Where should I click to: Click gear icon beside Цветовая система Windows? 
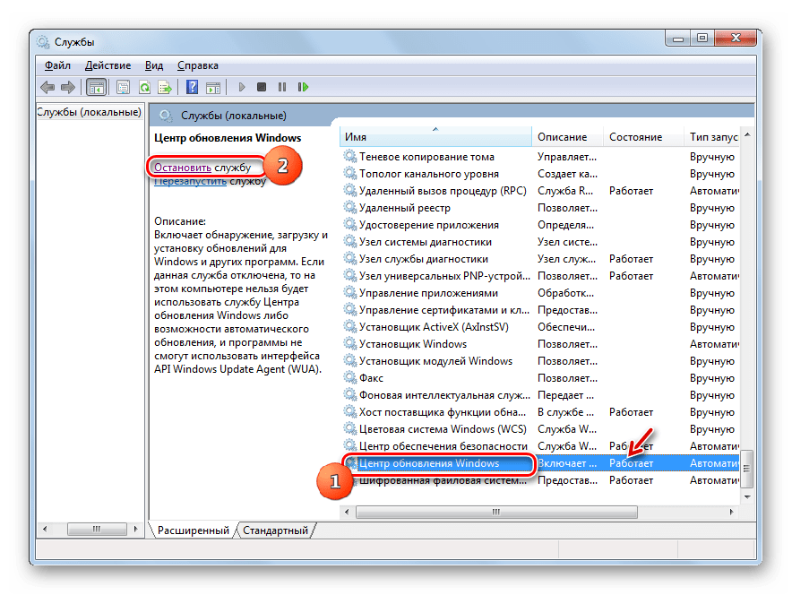(x=350, y=428)
